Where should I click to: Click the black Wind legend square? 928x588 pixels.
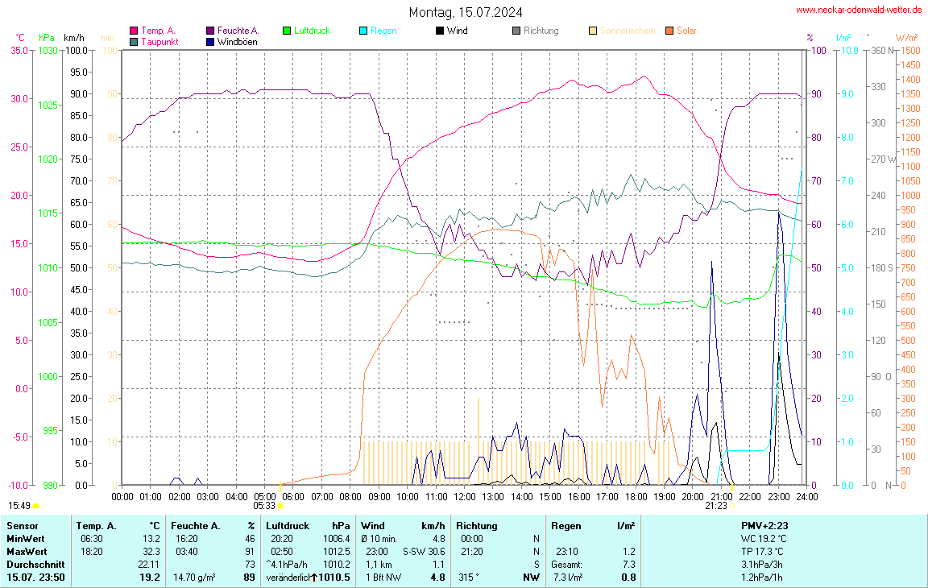439,31
